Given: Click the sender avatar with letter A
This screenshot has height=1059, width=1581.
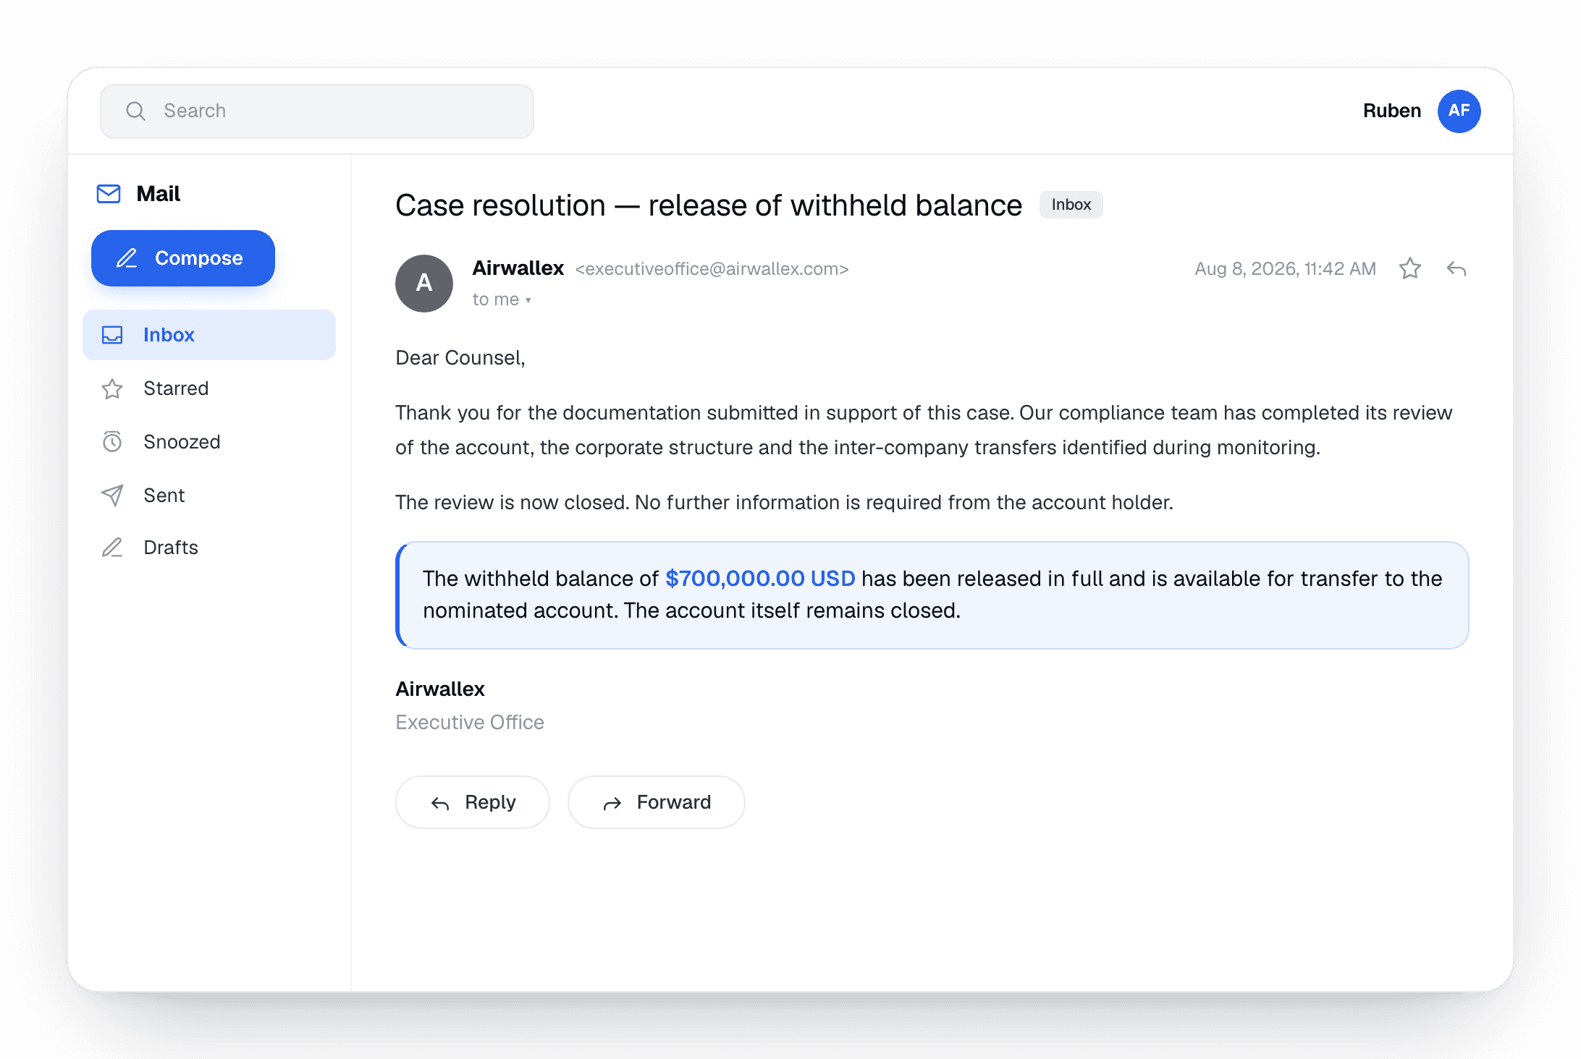Looking at the screenshot, I should (424, 284).
